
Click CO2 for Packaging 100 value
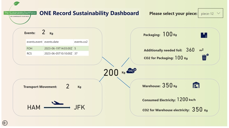179,58
